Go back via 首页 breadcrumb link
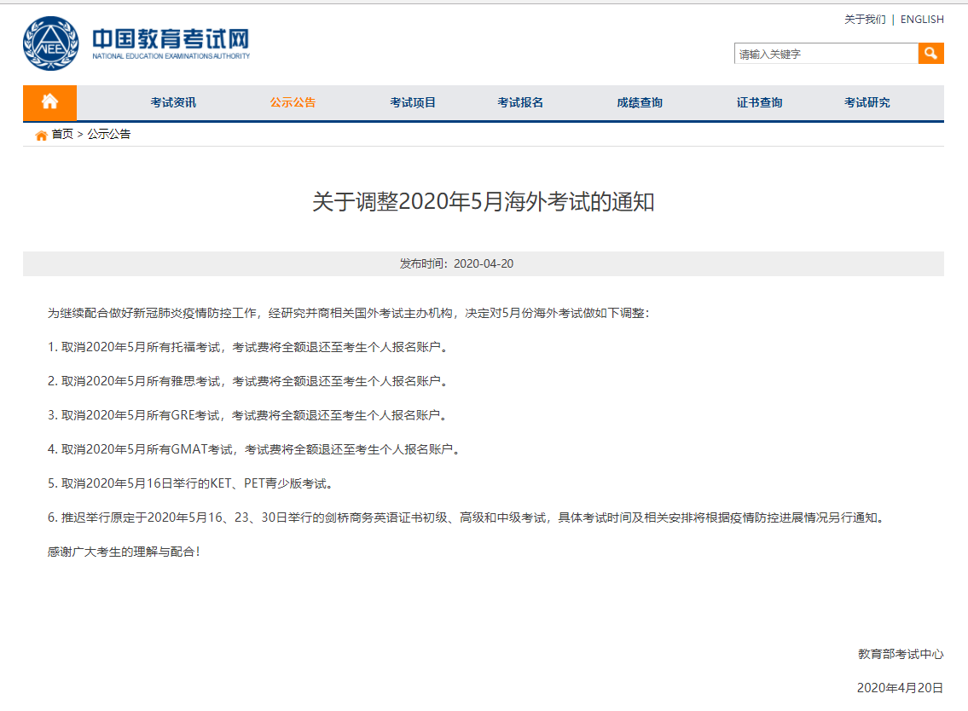Viewport: 968px width, 711px height. (x=62, y=135)
